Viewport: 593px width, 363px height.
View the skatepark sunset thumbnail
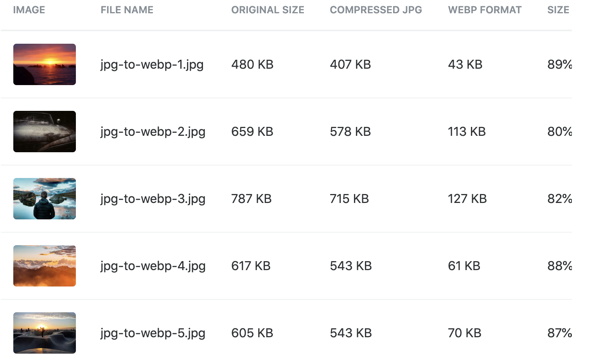pyautogui.click(x=45, y=333)
